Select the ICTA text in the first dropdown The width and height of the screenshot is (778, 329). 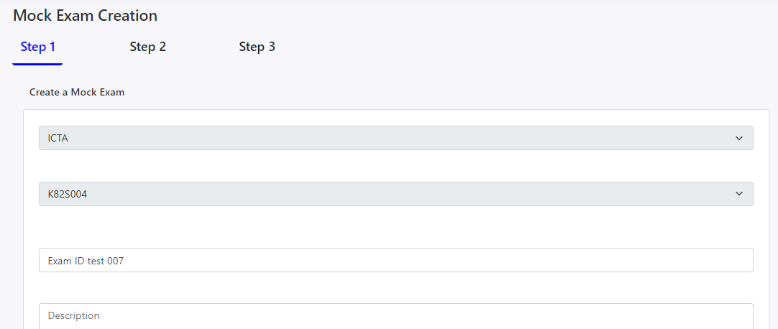58,138
